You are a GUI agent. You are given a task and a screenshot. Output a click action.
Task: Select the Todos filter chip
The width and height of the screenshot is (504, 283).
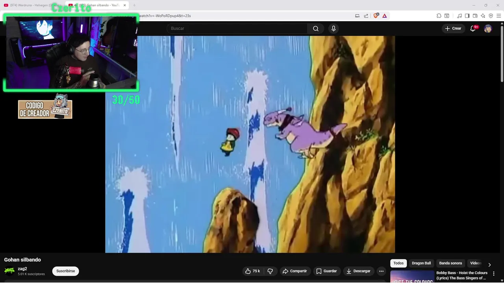pos(398,263)
